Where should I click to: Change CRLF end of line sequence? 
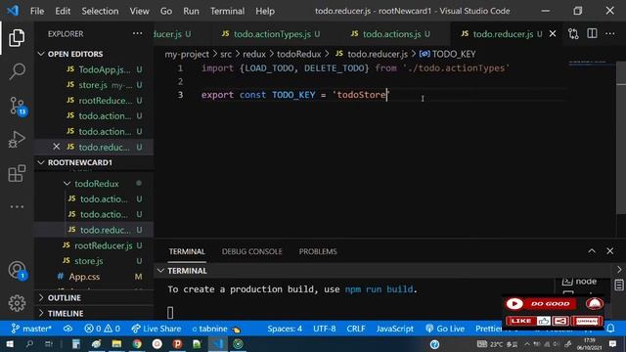pos(356,329)
